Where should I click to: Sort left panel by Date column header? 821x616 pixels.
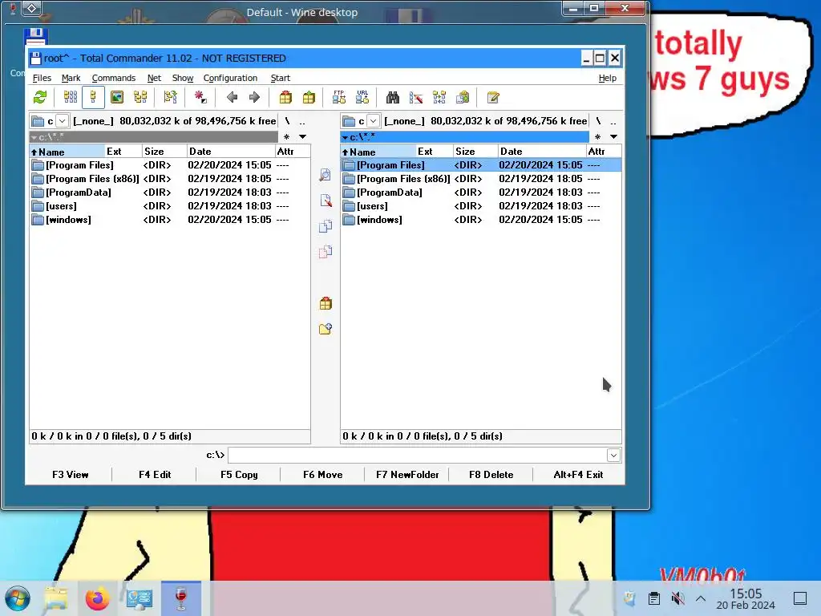(x=231, y=152)
